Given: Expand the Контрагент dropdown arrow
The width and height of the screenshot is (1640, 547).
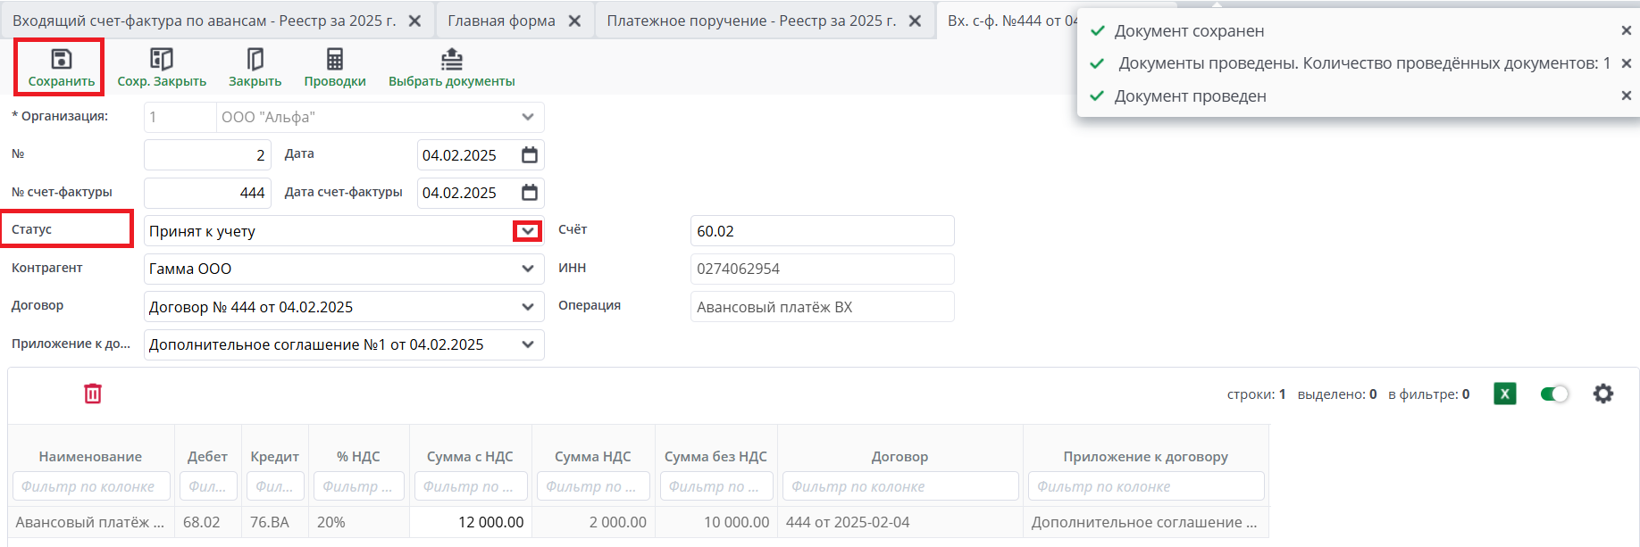Looking at the screenshot, I should [528, 269].
